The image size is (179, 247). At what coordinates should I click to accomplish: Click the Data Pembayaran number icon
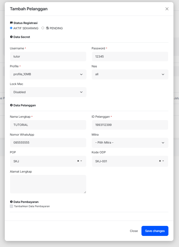(x=11, y=202)
